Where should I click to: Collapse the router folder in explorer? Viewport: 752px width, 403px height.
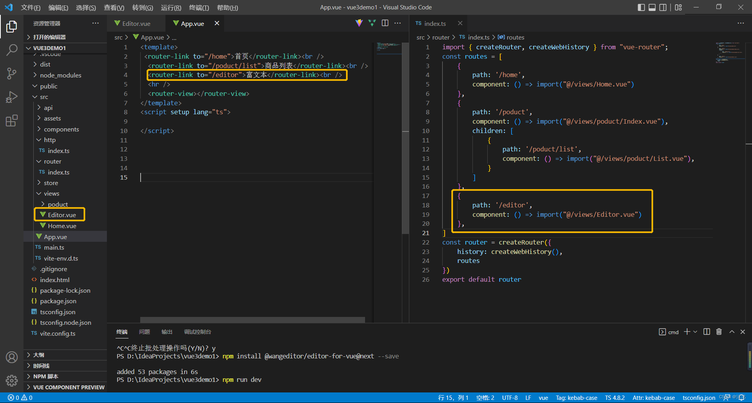(52, 161)
